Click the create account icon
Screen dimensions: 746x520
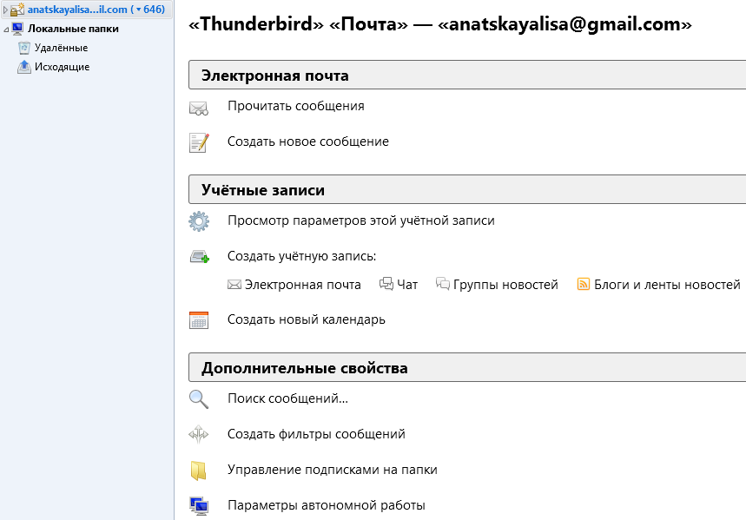(200, 257)
